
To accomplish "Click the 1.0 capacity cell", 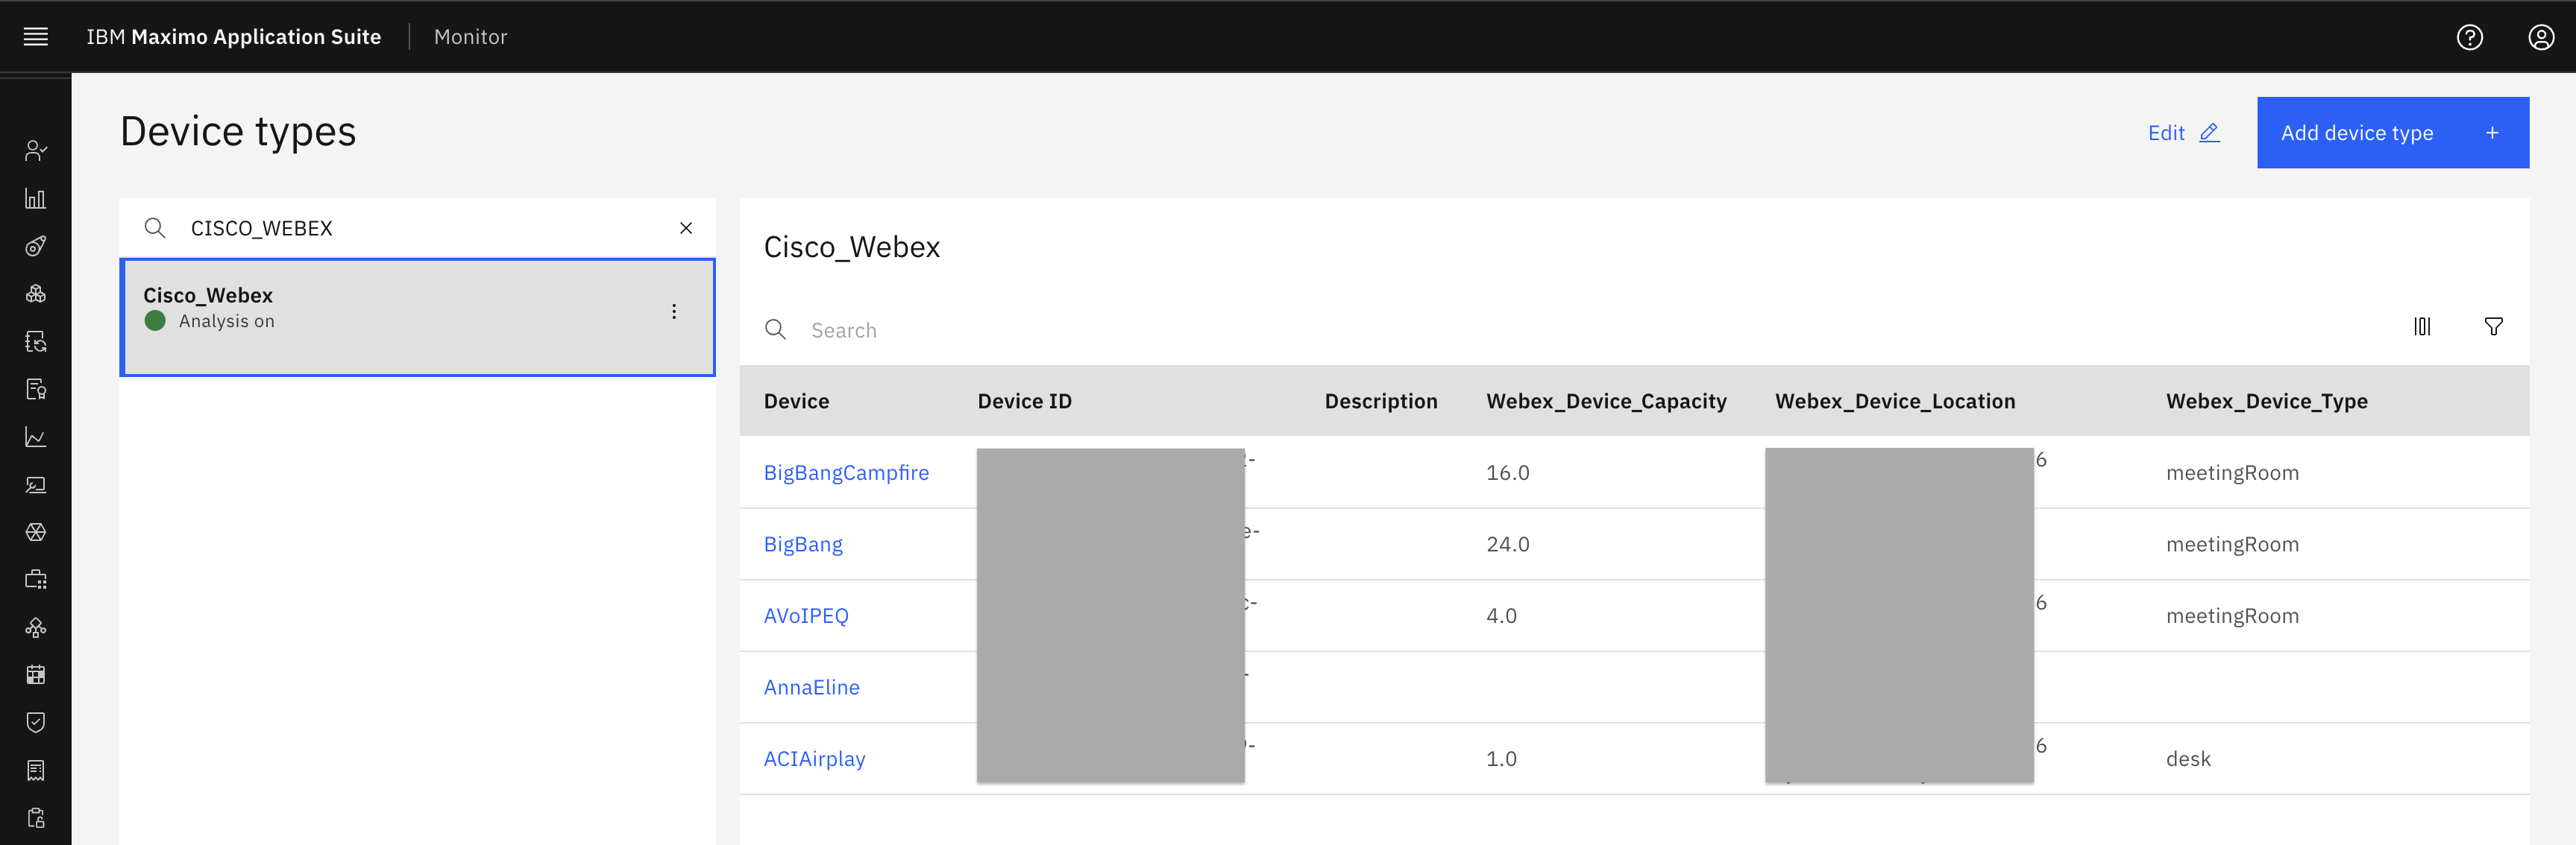I will point(1501,758).
